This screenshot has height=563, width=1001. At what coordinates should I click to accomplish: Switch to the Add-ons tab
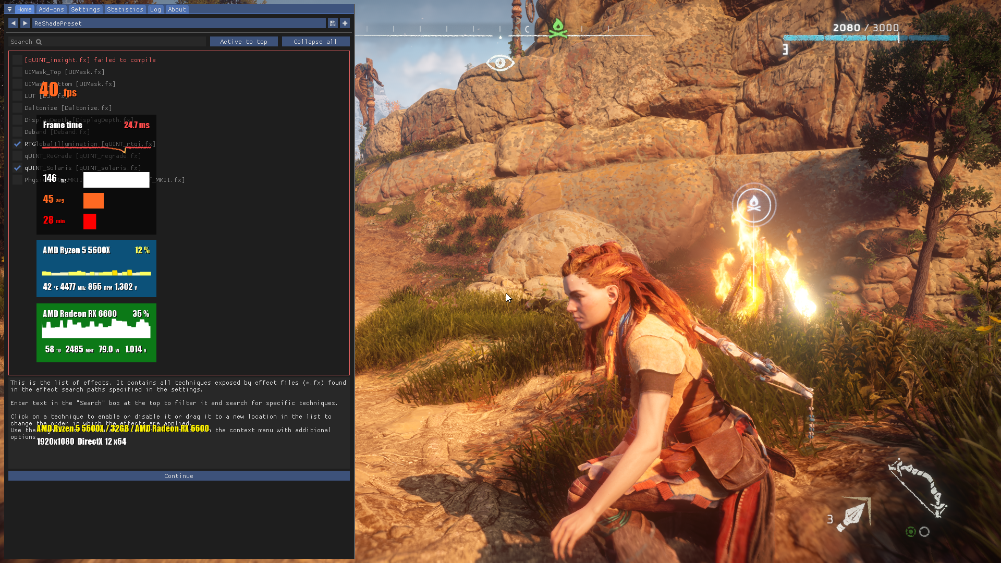[x=51, y=9]
